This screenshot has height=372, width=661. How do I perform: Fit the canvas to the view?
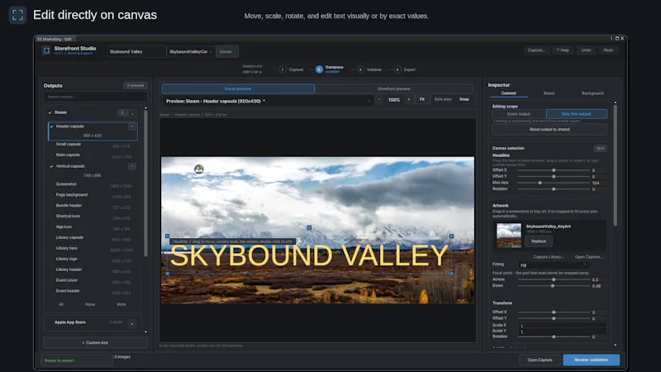pos(422,99)
